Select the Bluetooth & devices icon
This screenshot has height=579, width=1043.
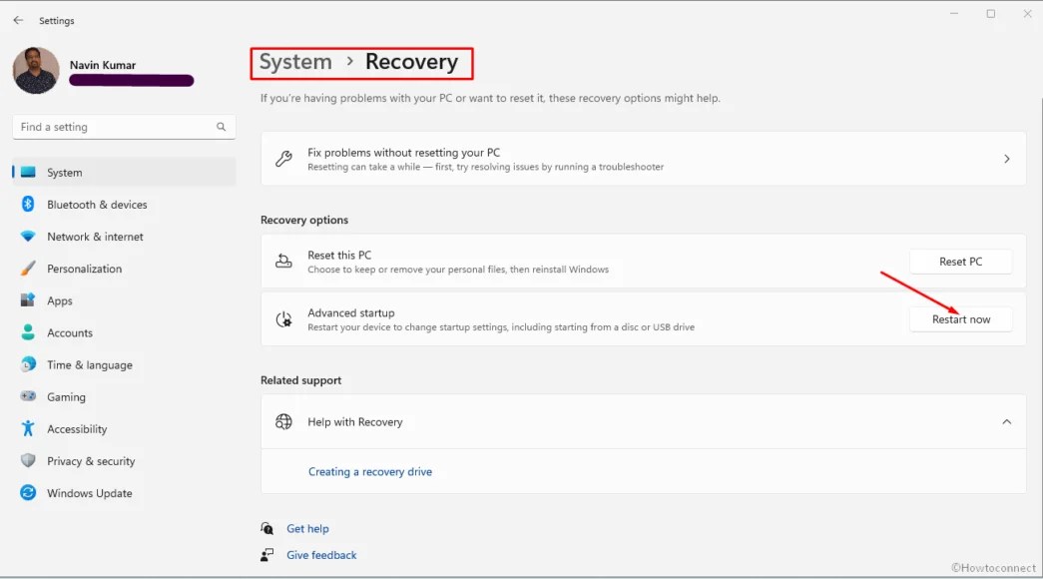click(27, 205)
